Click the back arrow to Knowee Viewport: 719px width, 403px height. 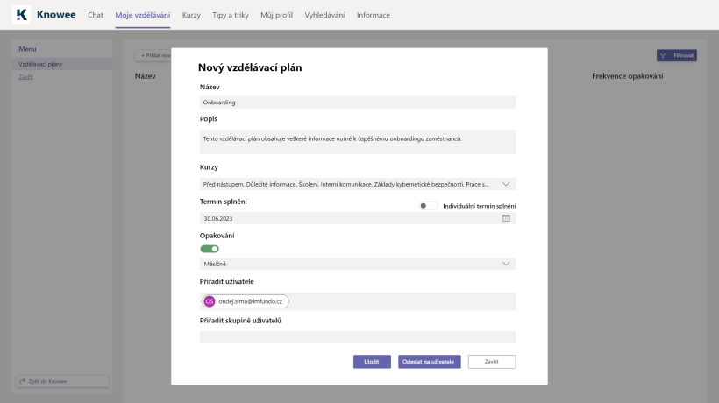[24, 381]
